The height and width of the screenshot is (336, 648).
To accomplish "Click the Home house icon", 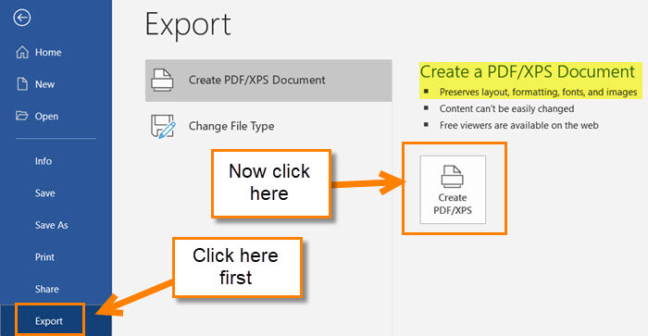I will pos(22,53).
